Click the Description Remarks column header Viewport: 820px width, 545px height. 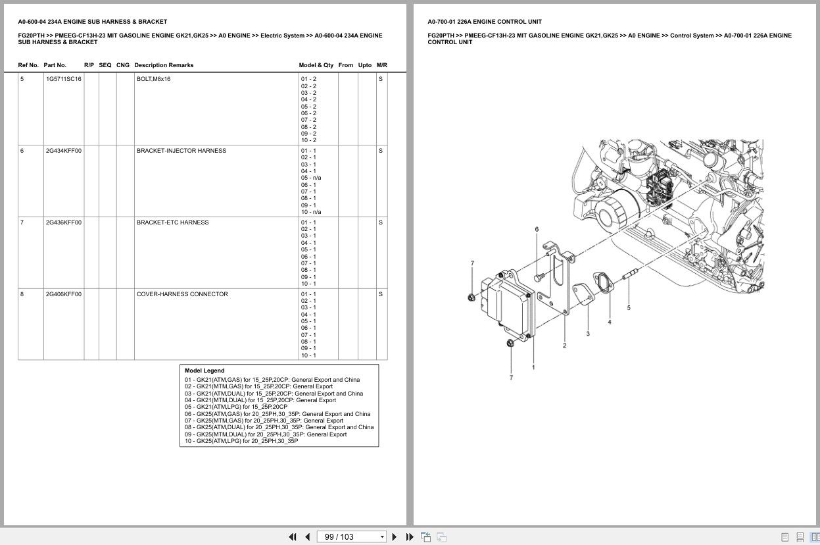pos(164,65)
